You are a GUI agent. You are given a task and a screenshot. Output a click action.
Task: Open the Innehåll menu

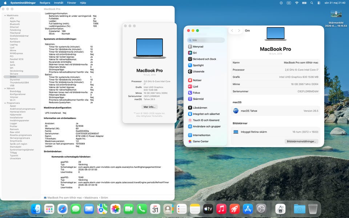(59, 3)
